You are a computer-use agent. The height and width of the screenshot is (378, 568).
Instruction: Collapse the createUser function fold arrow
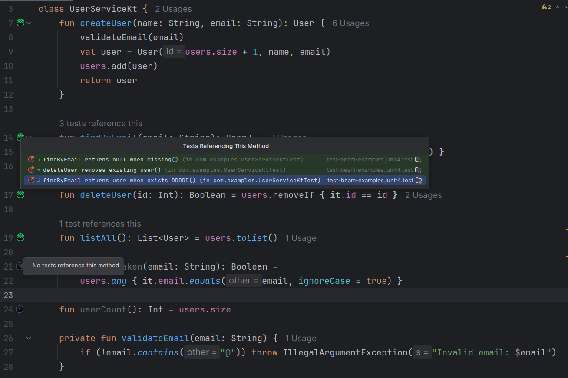(29, 23)
